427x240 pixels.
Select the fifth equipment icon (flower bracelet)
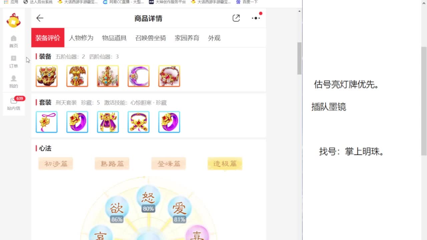[x=169, y=76]
